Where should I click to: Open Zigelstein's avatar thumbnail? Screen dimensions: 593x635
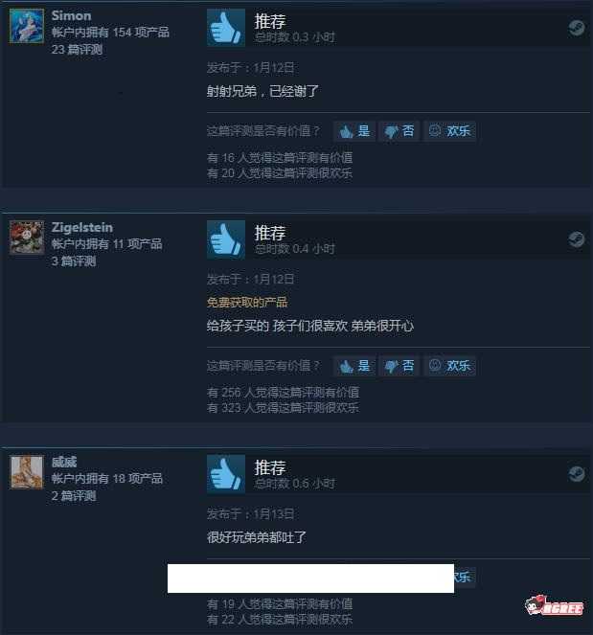(x=27, y=238)
